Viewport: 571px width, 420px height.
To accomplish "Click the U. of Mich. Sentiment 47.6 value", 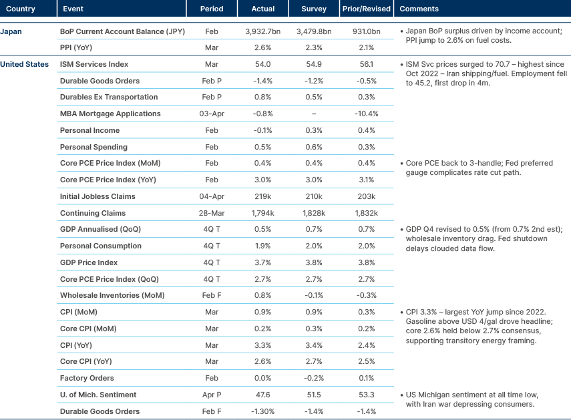I will tap(262, 394).
